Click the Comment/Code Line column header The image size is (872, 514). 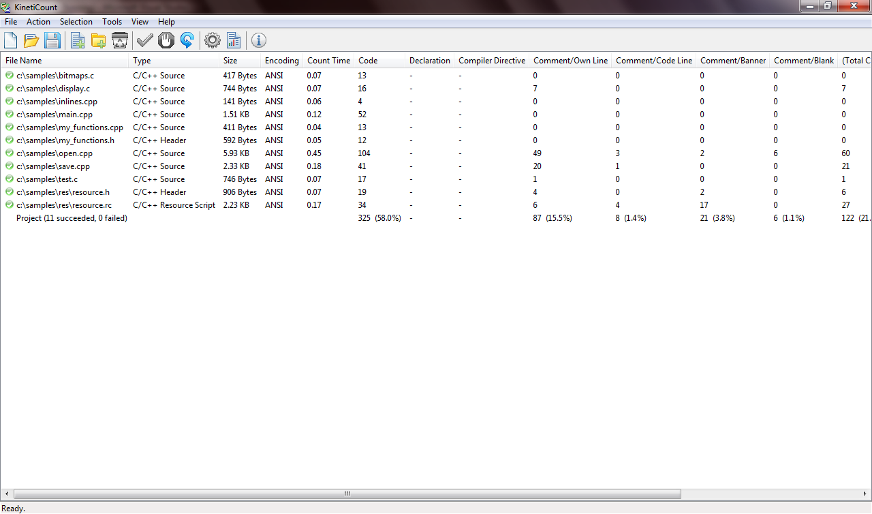pos(654,61)
